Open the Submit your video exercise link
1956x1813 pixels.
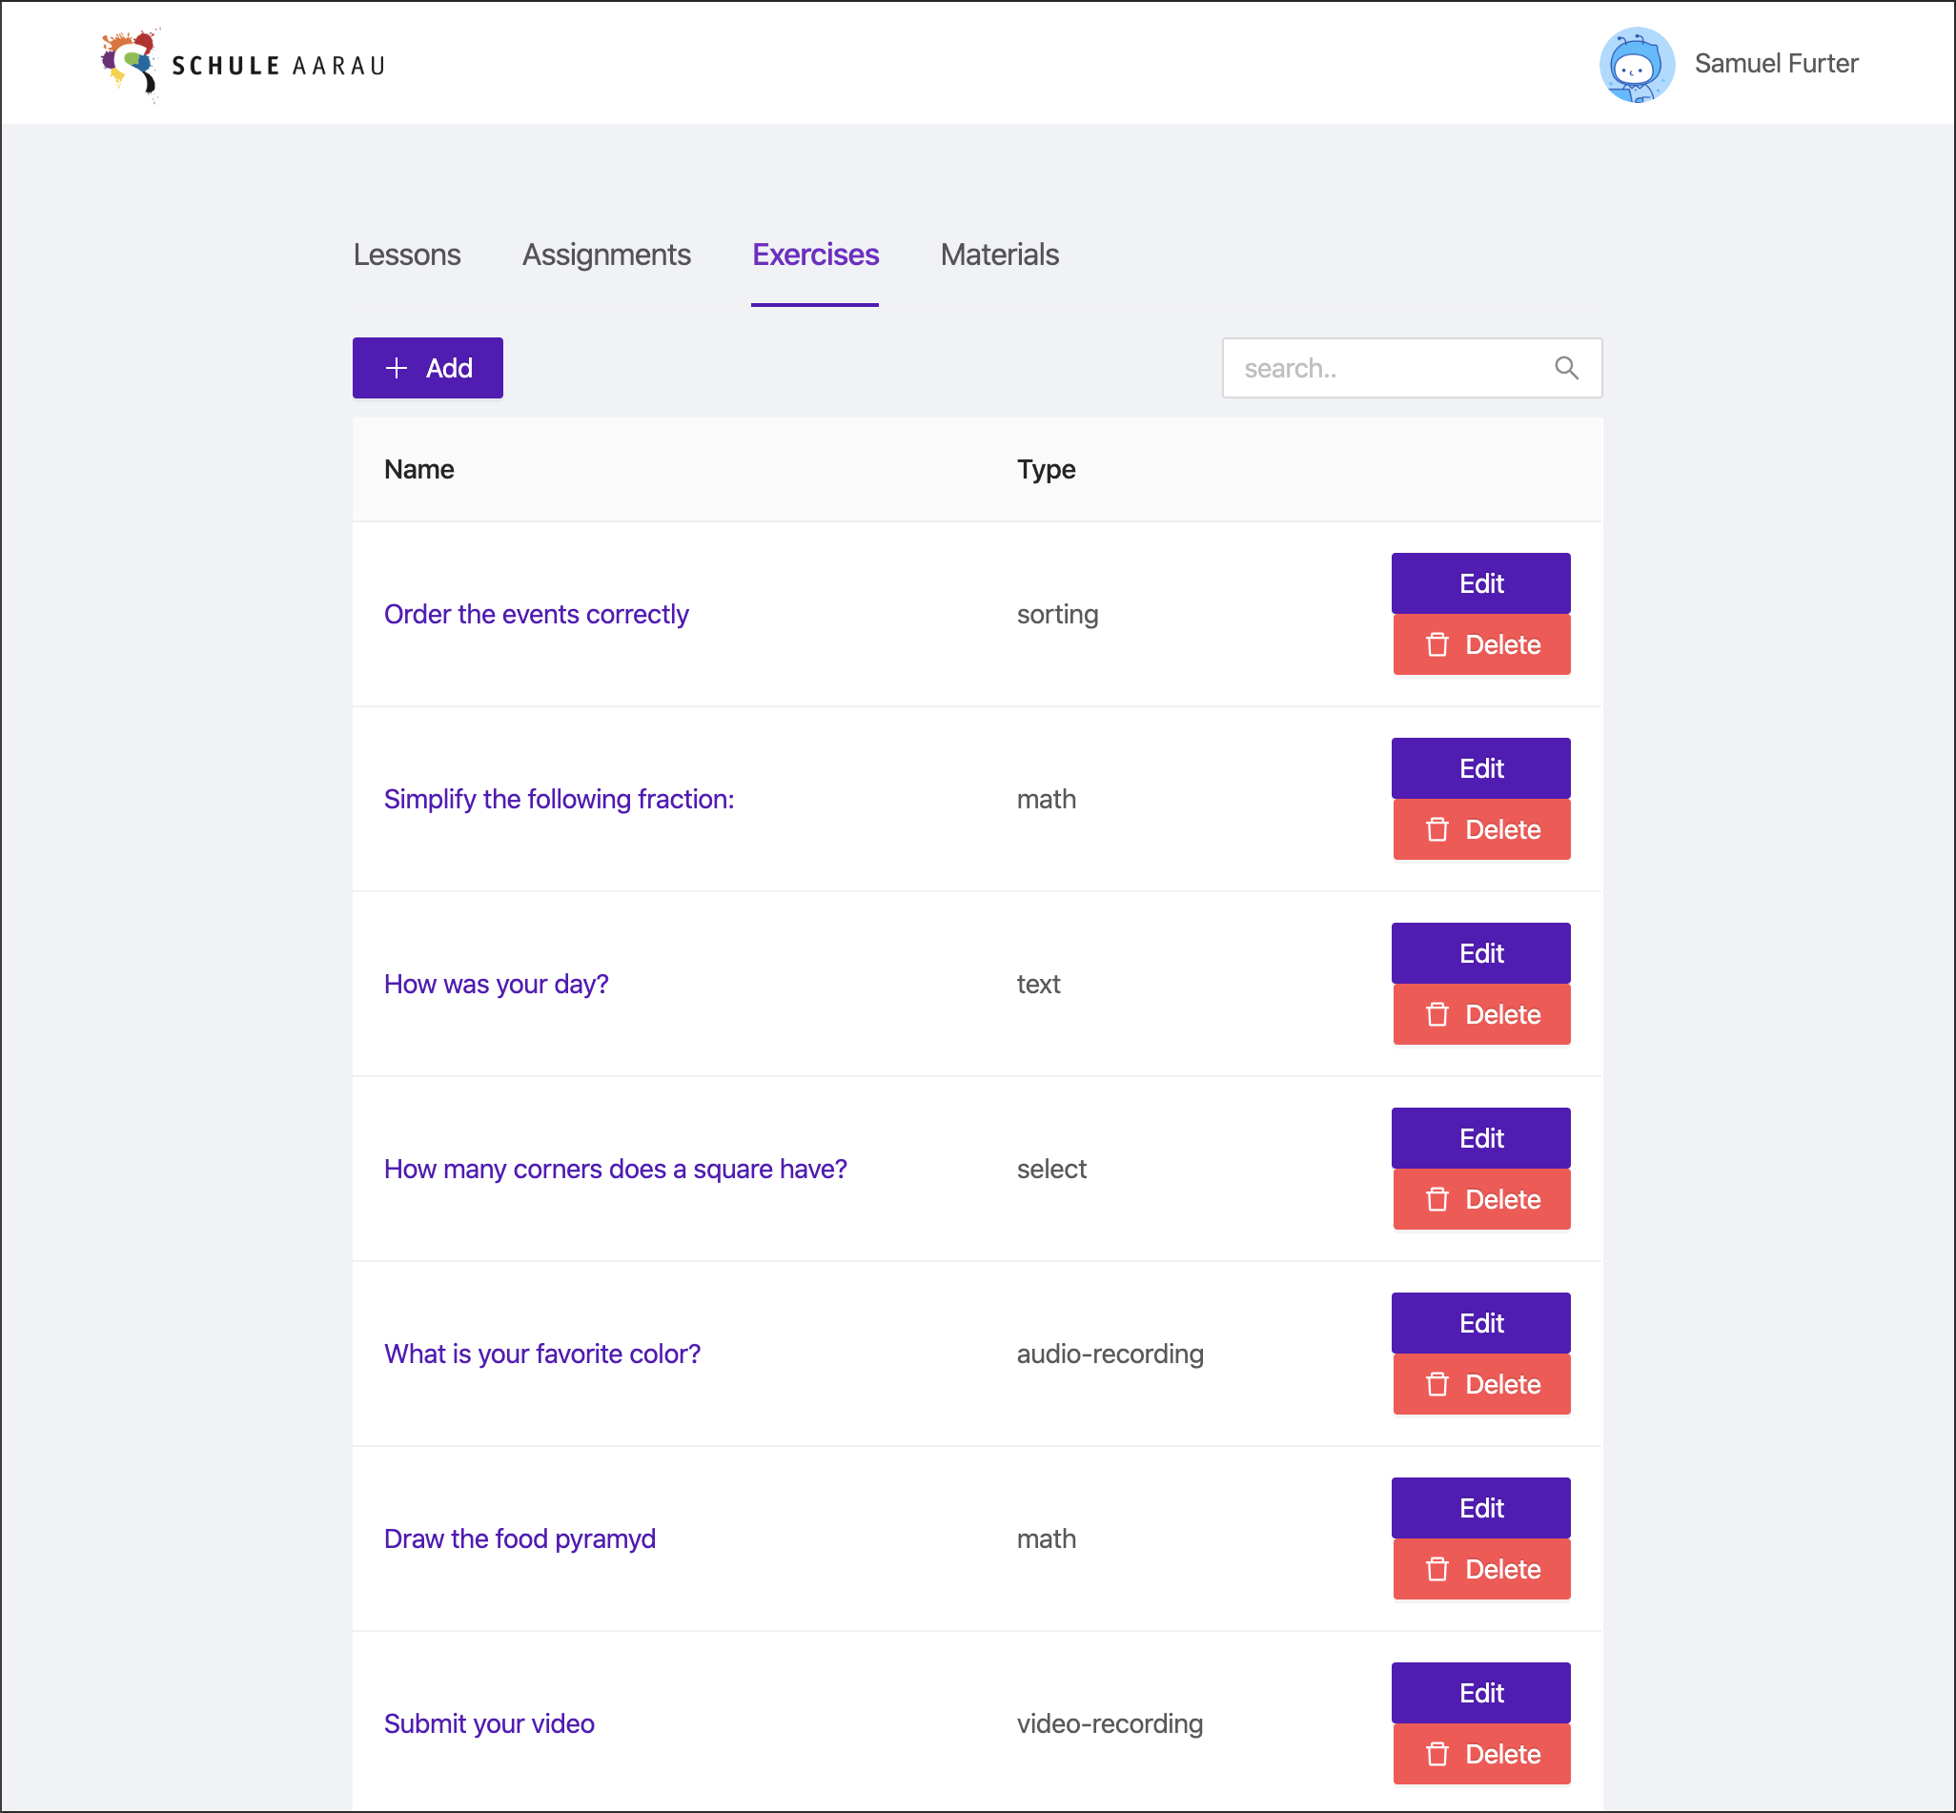click(490, 1723)
